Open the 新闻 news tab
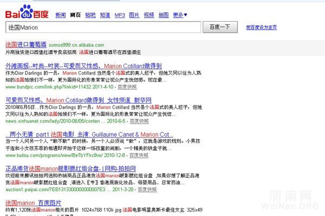The image size is (325, 216). [61, 15]
